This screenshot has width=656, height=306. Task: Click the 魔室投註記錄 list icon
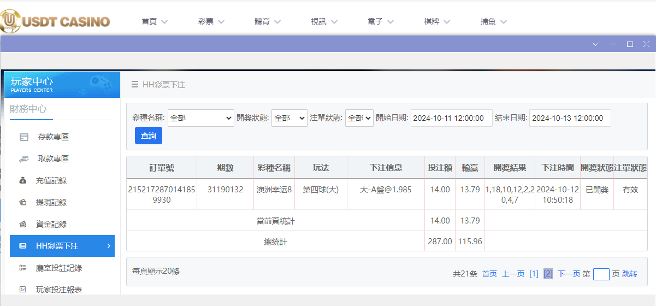[x=23, y=268]
